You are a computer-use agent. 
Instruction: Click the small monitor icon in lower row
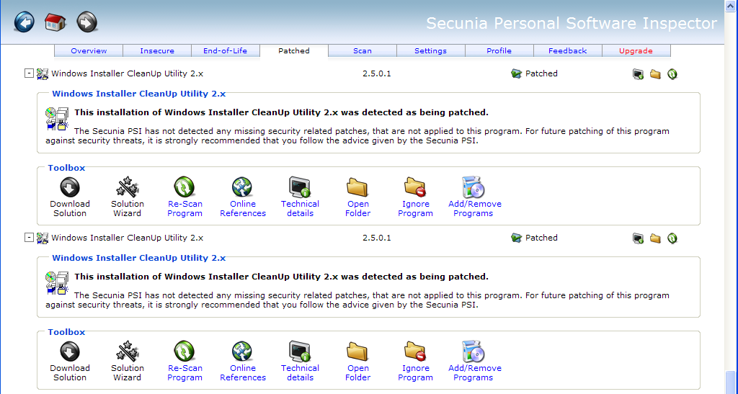[x=639, y=238]
